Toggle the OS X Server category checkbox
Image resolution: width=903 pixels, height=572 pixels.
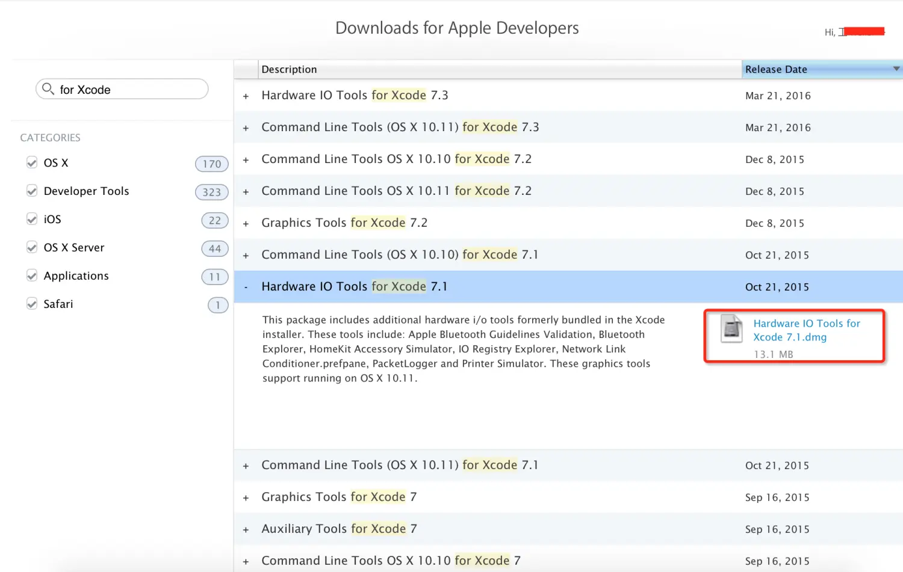point(32,247)
